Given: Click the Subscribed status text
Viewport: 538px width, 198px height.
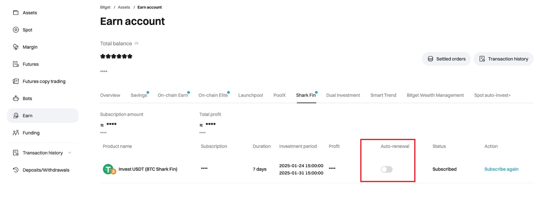Looking at the screenshot, I should click(444, 169).
